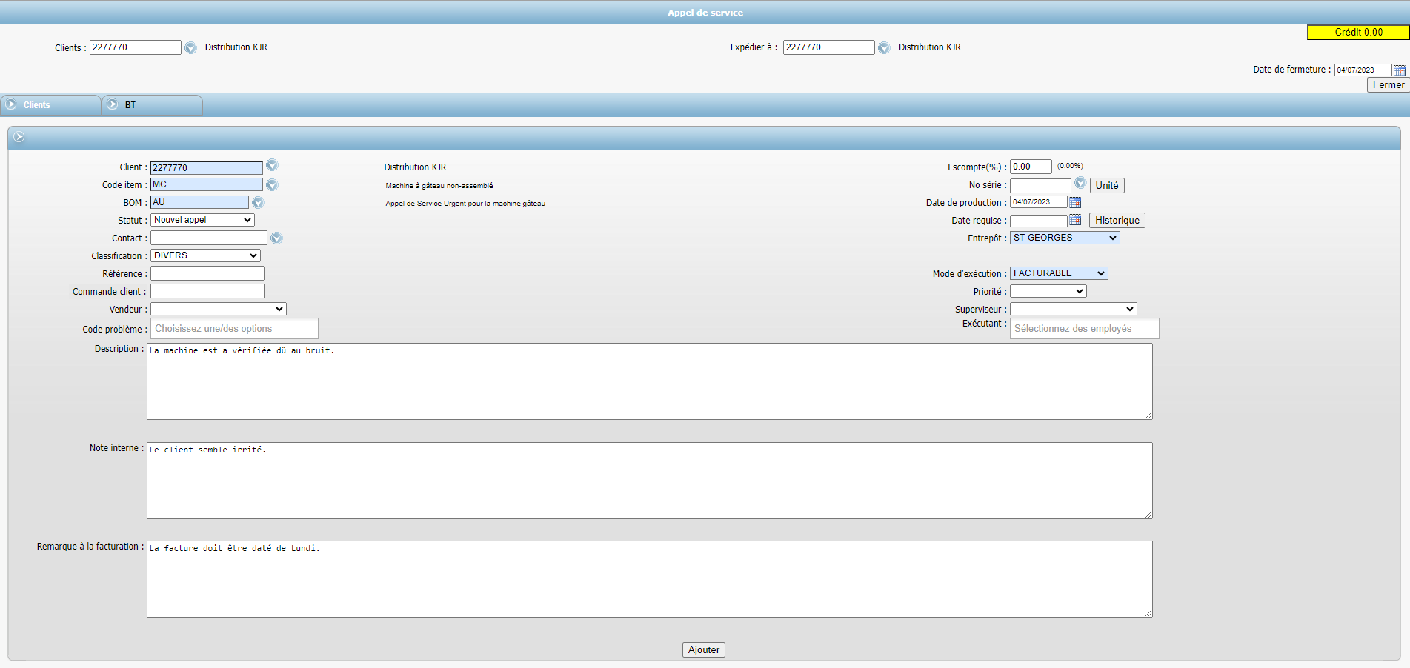Switch to the BT tab
This screenshot has height=668, width=1410.
click(130, 105)
